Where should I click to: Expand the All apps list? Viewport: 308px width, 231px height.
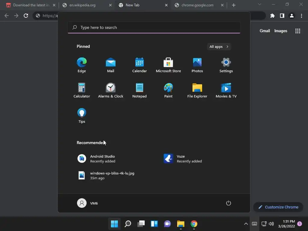[x=219, y=47]
